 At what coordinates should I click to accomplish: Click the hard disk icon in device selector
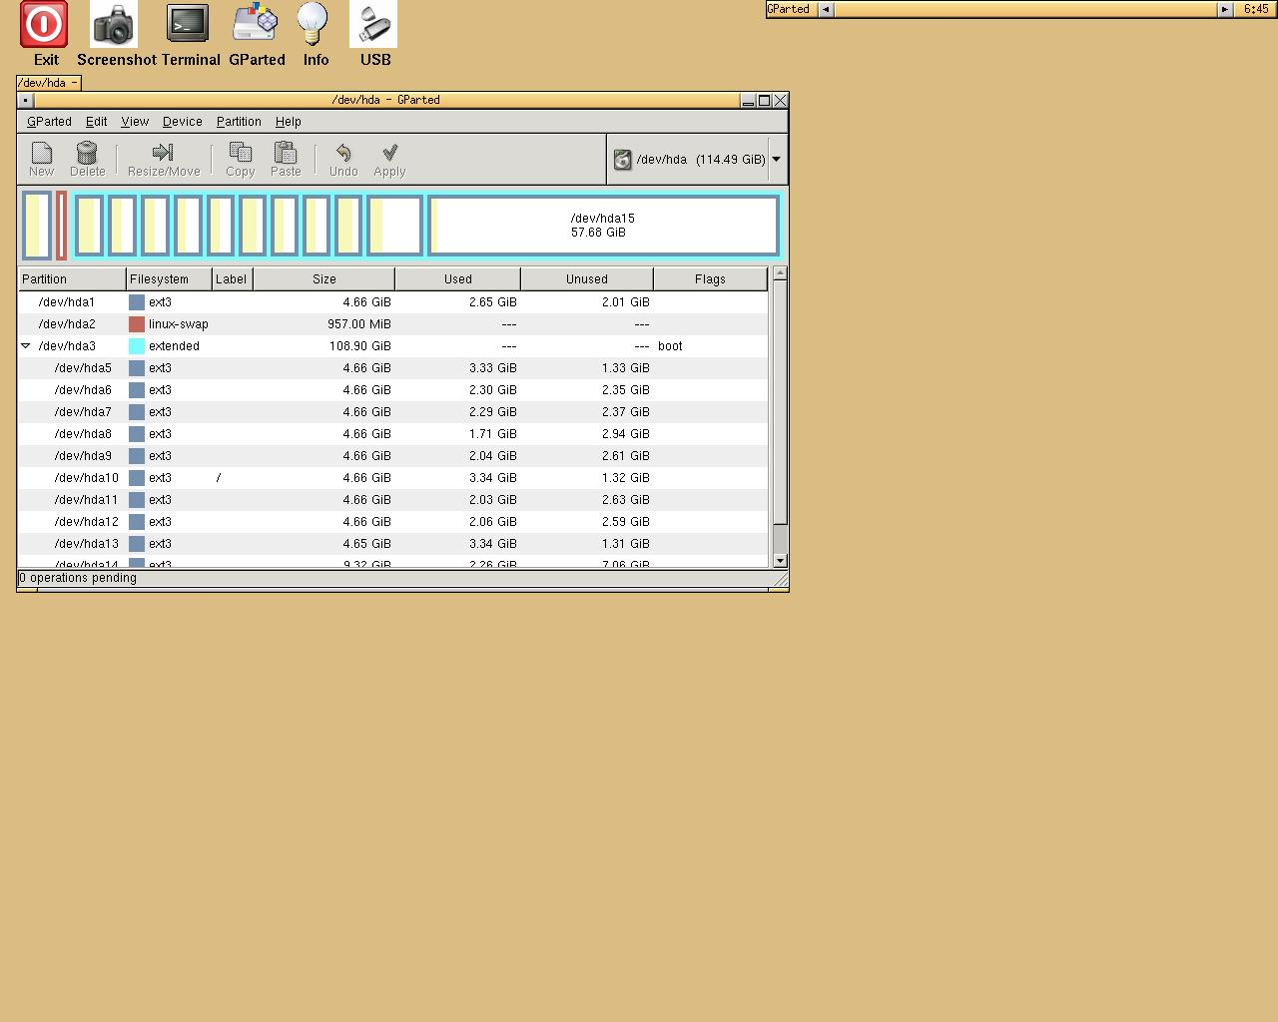[x=622, y=160]
